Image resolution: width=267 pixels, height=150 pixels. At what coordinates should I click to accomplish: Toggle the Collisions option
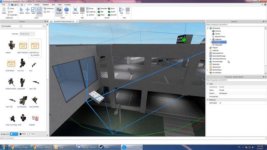(x=49, y=8)
